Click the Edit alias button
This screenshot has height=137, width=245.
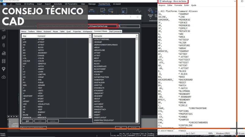tap(40, 121)
